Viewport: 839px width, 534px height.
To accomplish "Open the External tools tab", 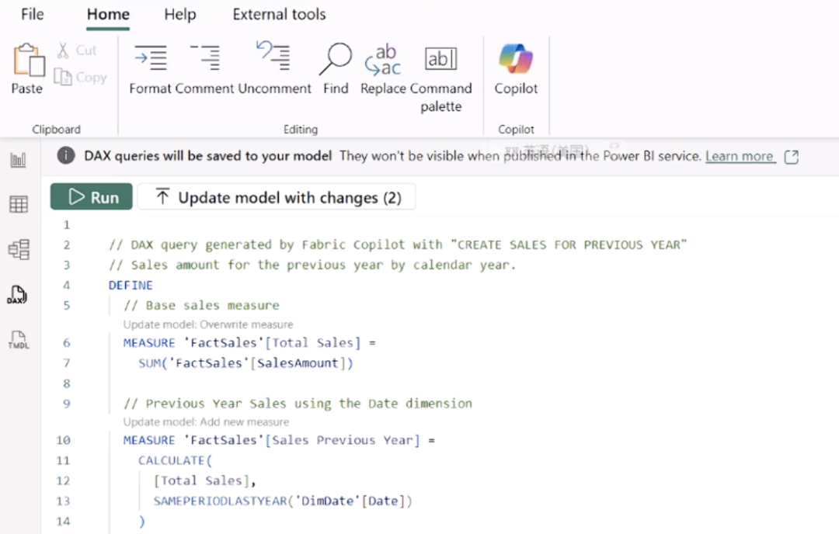I will click(279, 15).
